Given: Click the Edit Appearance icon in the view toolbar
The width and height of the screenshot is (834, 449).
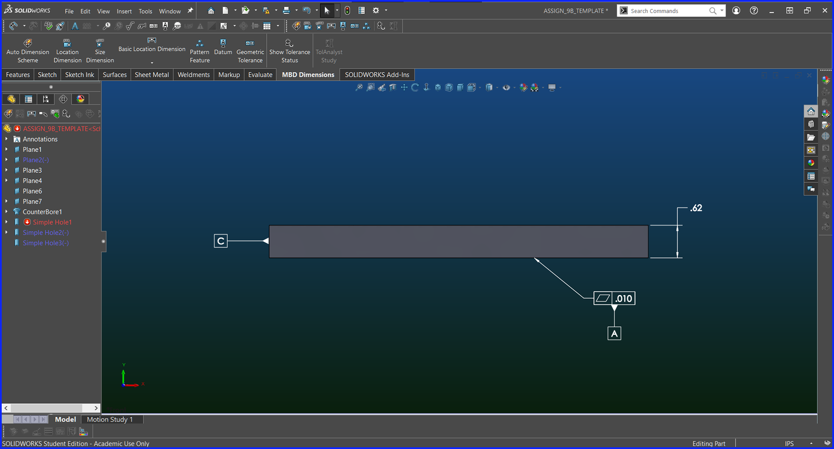Looking at the screenshot, I should click(523, 88).
